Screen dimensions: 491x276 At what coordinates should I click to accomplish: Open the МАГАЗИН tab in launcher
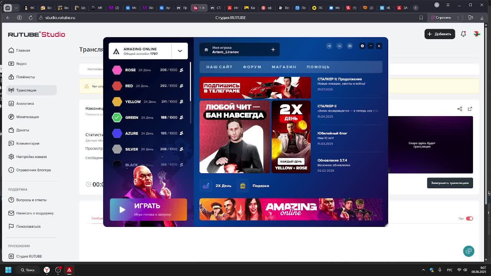(x=284, y=67)
